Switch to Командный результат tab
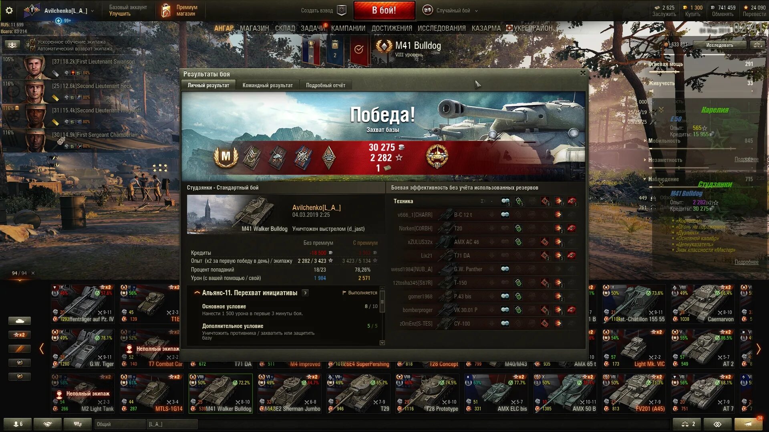Image resolution: width=769 pixels, height=432 pixels. tap(268, 85)
